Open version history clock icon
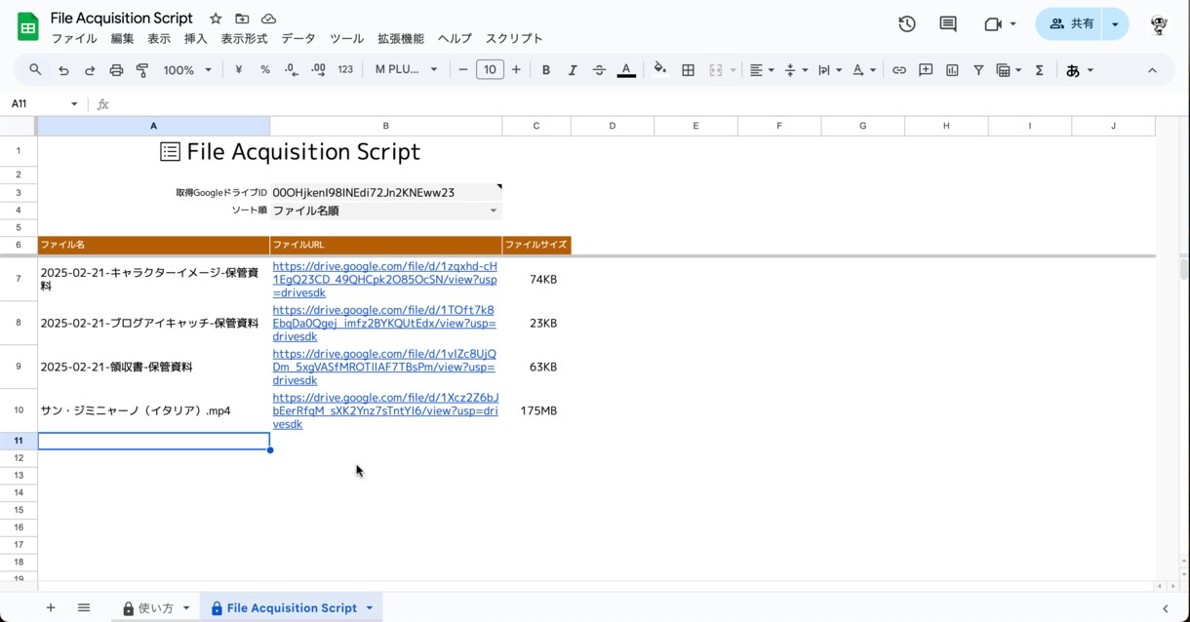This screenshot has width=1190, height=622. click(x=907, y=24)
